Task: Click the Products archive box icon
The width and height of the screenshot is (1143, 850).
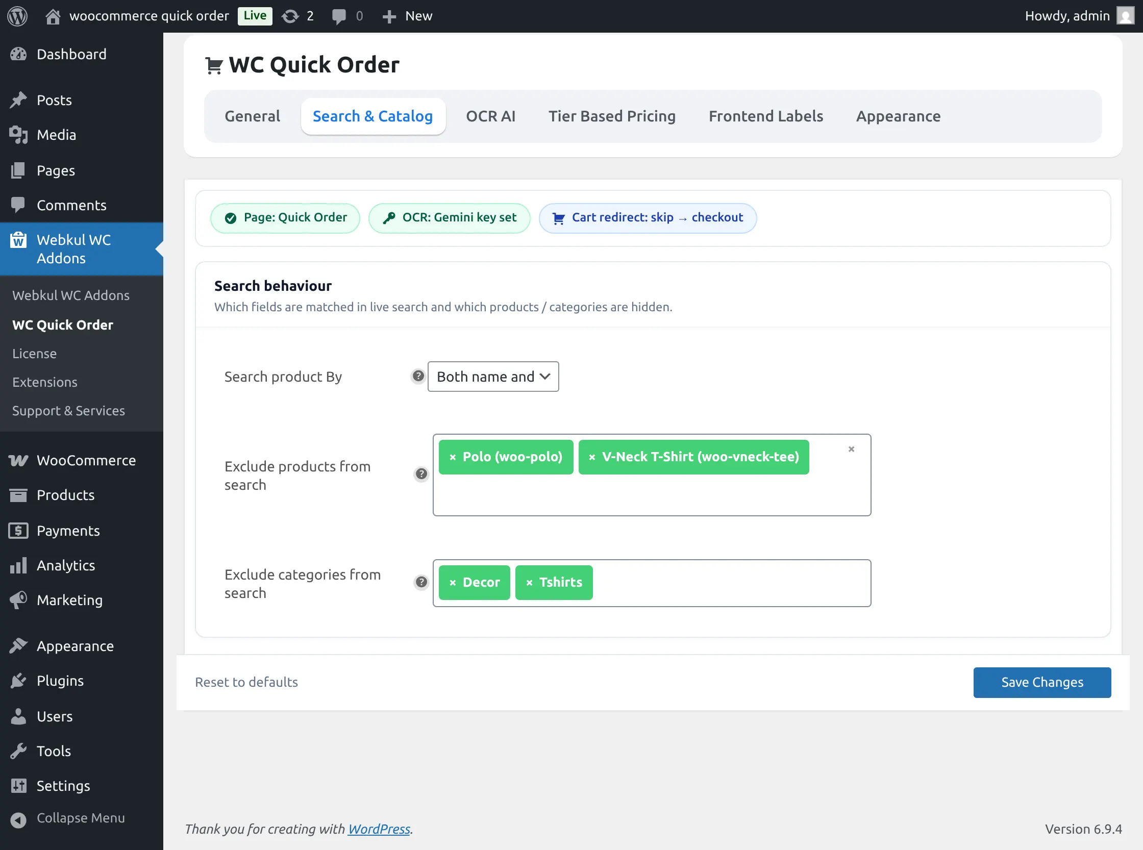Action: click(x=18, y=495)
